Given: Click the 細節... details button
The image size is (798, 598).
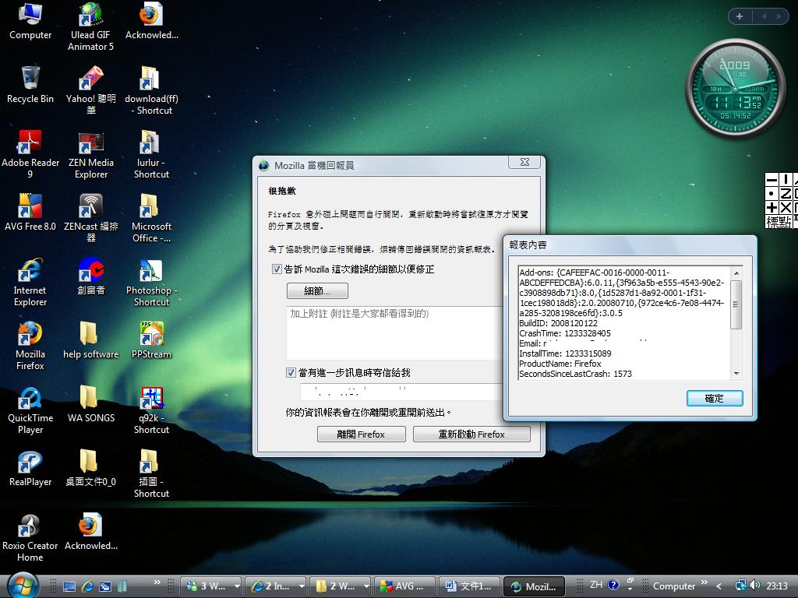Looking at the screenshot, I should pos(318,291).
